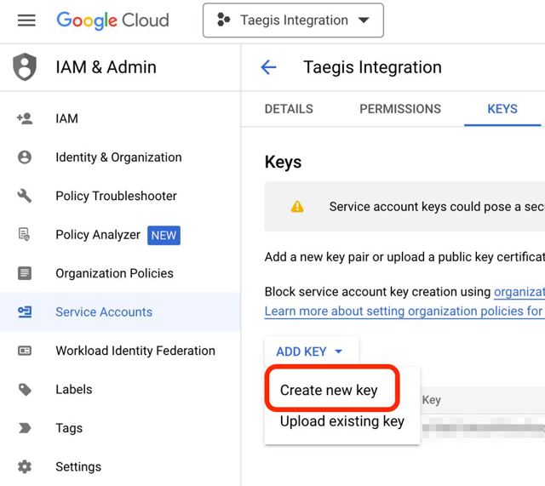Click the yellow warning triangle icon

[297, 207]
